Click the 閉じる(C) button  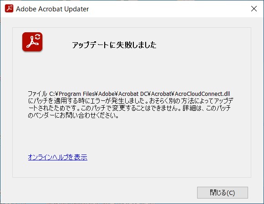[223, 193]
